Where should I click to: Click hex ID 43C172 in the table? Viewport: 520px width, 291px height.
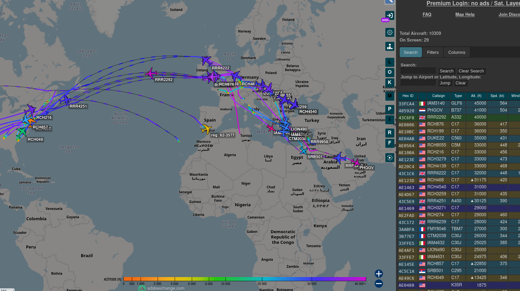pyautogui.click(x=406, y=223)
